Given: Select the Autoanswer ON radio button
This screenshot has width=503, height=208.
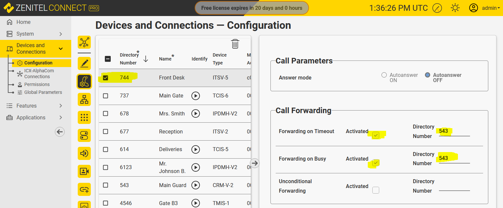Looking at the screenshot, I should (384, 75).
